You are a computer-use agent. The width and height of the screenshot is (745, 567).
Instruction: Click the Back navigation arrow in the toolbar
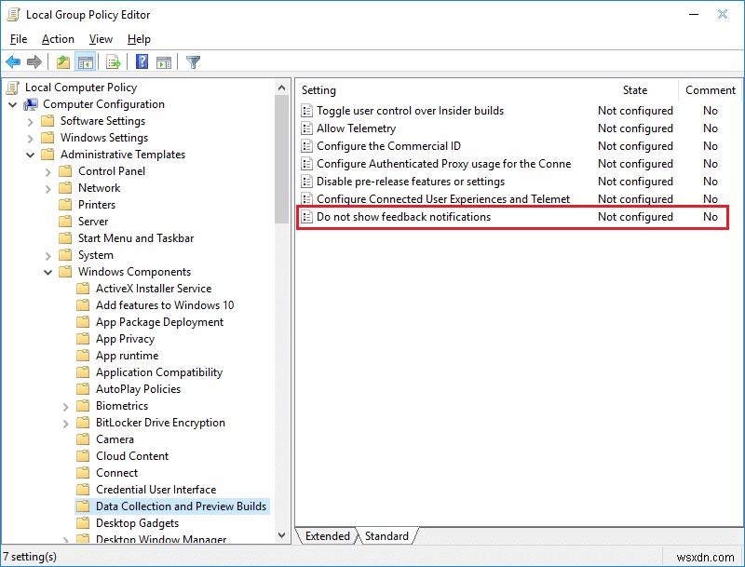click(x=12, y=61)
